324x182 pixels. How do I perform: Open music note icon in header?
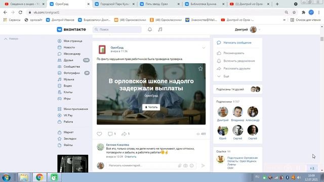point(160,29)
